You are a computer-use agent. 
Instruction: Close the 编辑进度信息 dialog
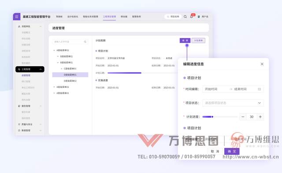(262, 64)
